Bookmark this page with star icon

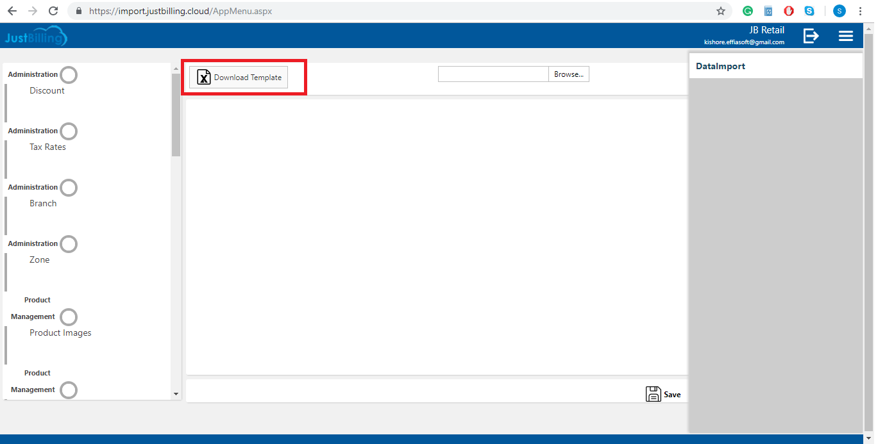(721, 11)
